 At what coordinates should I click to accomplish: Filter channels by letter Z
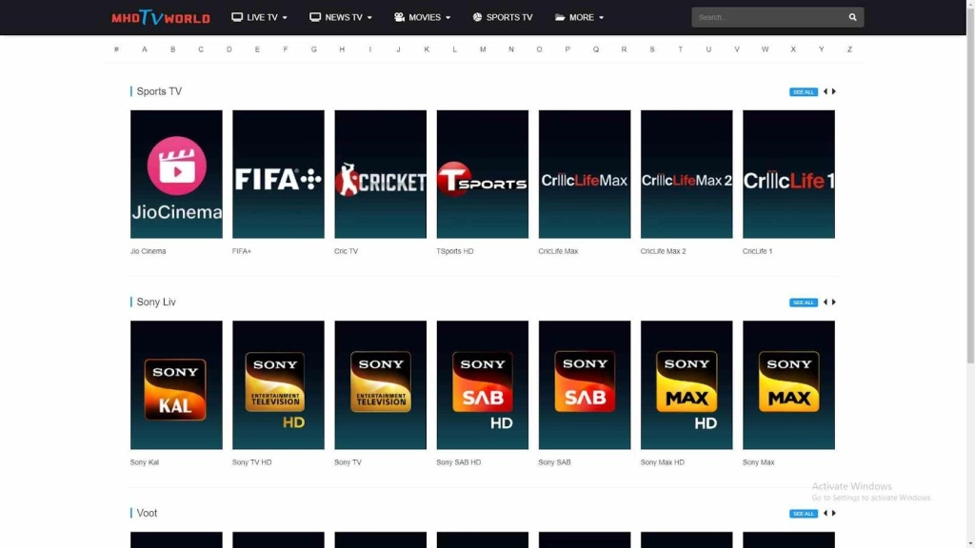click(x=849, y=49)
